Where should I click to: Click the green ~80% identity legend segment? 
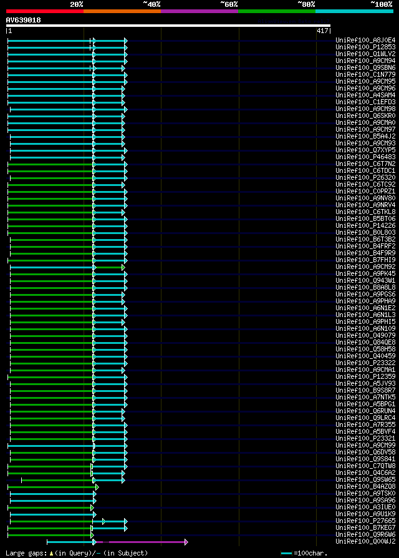click(277, 11)
